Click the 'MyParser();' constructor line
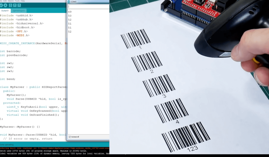Screen dimensions: 269x157 coord(16,95)
